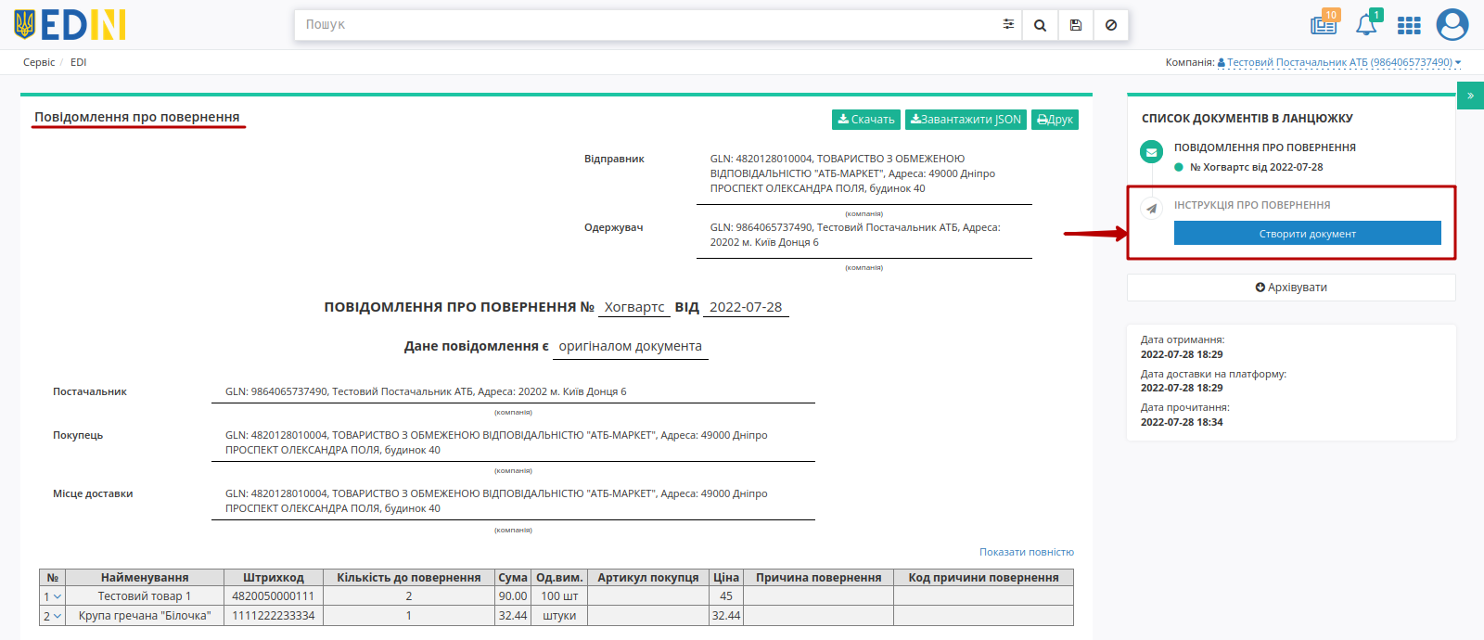The image size is (1484, 640).
Task: Archive the document with Архівувати
Action: pos(1291,288)
